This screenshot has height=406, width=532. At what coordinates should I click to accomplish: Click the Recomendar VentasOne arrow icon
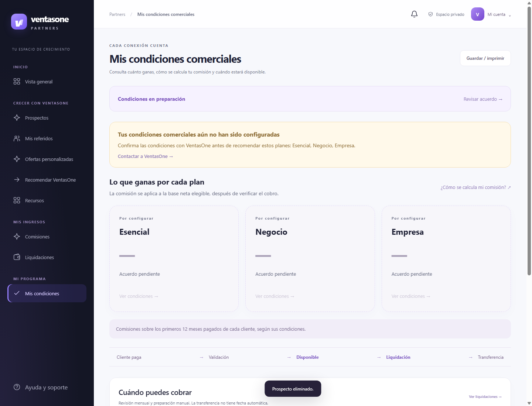(x=17, y=180)
